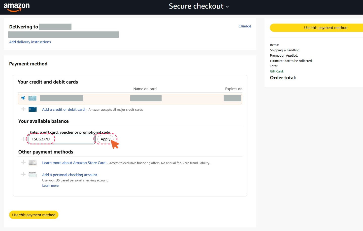Image resolution: width=363 pixels, height=231 pixels.
Task: Click the Amazon Store Card image
Action: tap(32, 163)
